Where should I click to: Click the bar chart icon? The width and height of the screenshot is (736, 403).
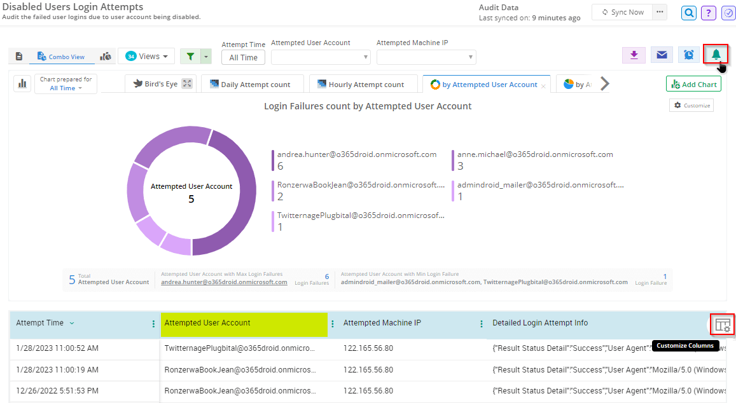coord(22,83)
